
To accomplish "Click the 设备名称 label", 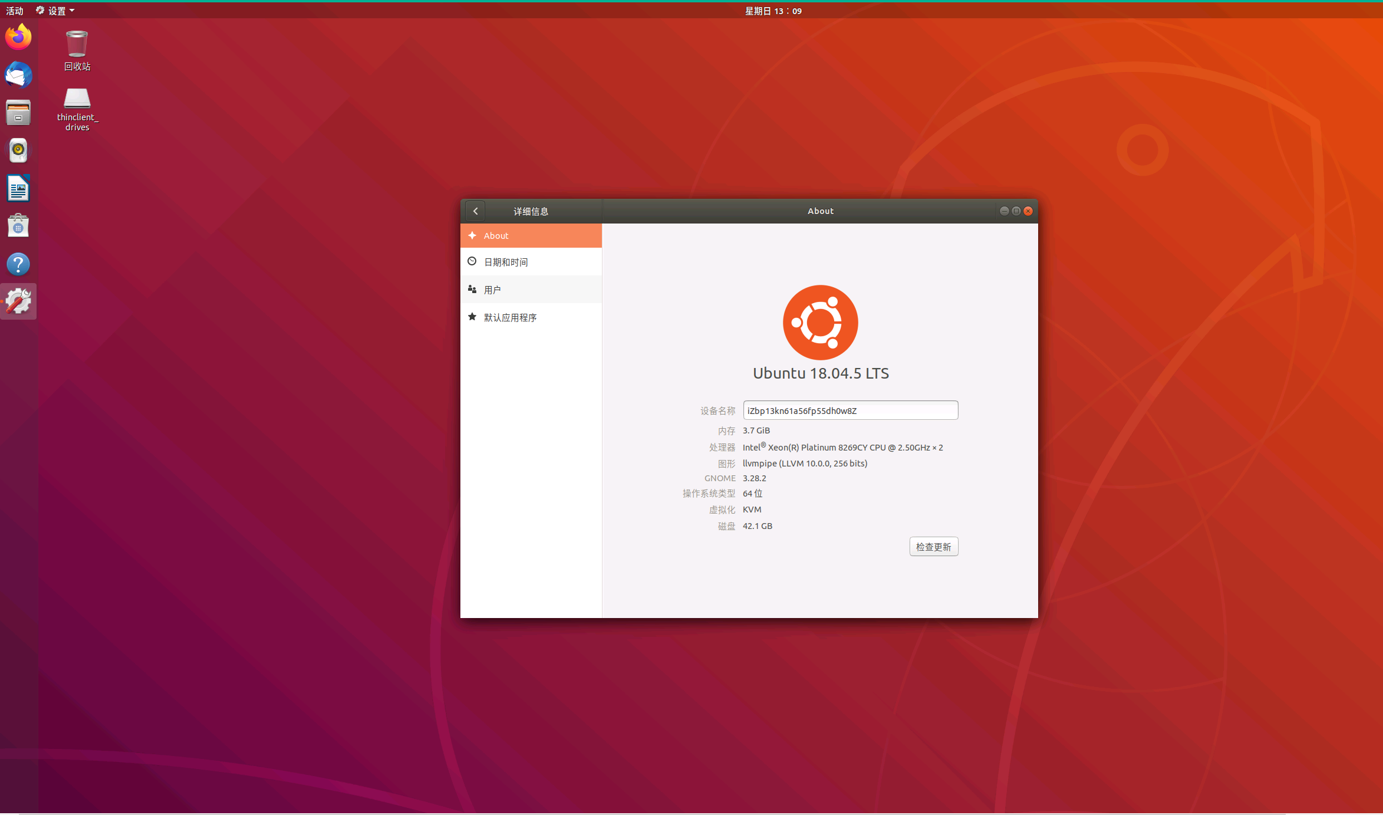I will click(718, 411).
